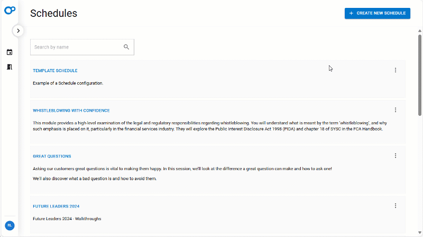
Task: Open options menu for Template Schedule
Action: [x=396, y=70]
